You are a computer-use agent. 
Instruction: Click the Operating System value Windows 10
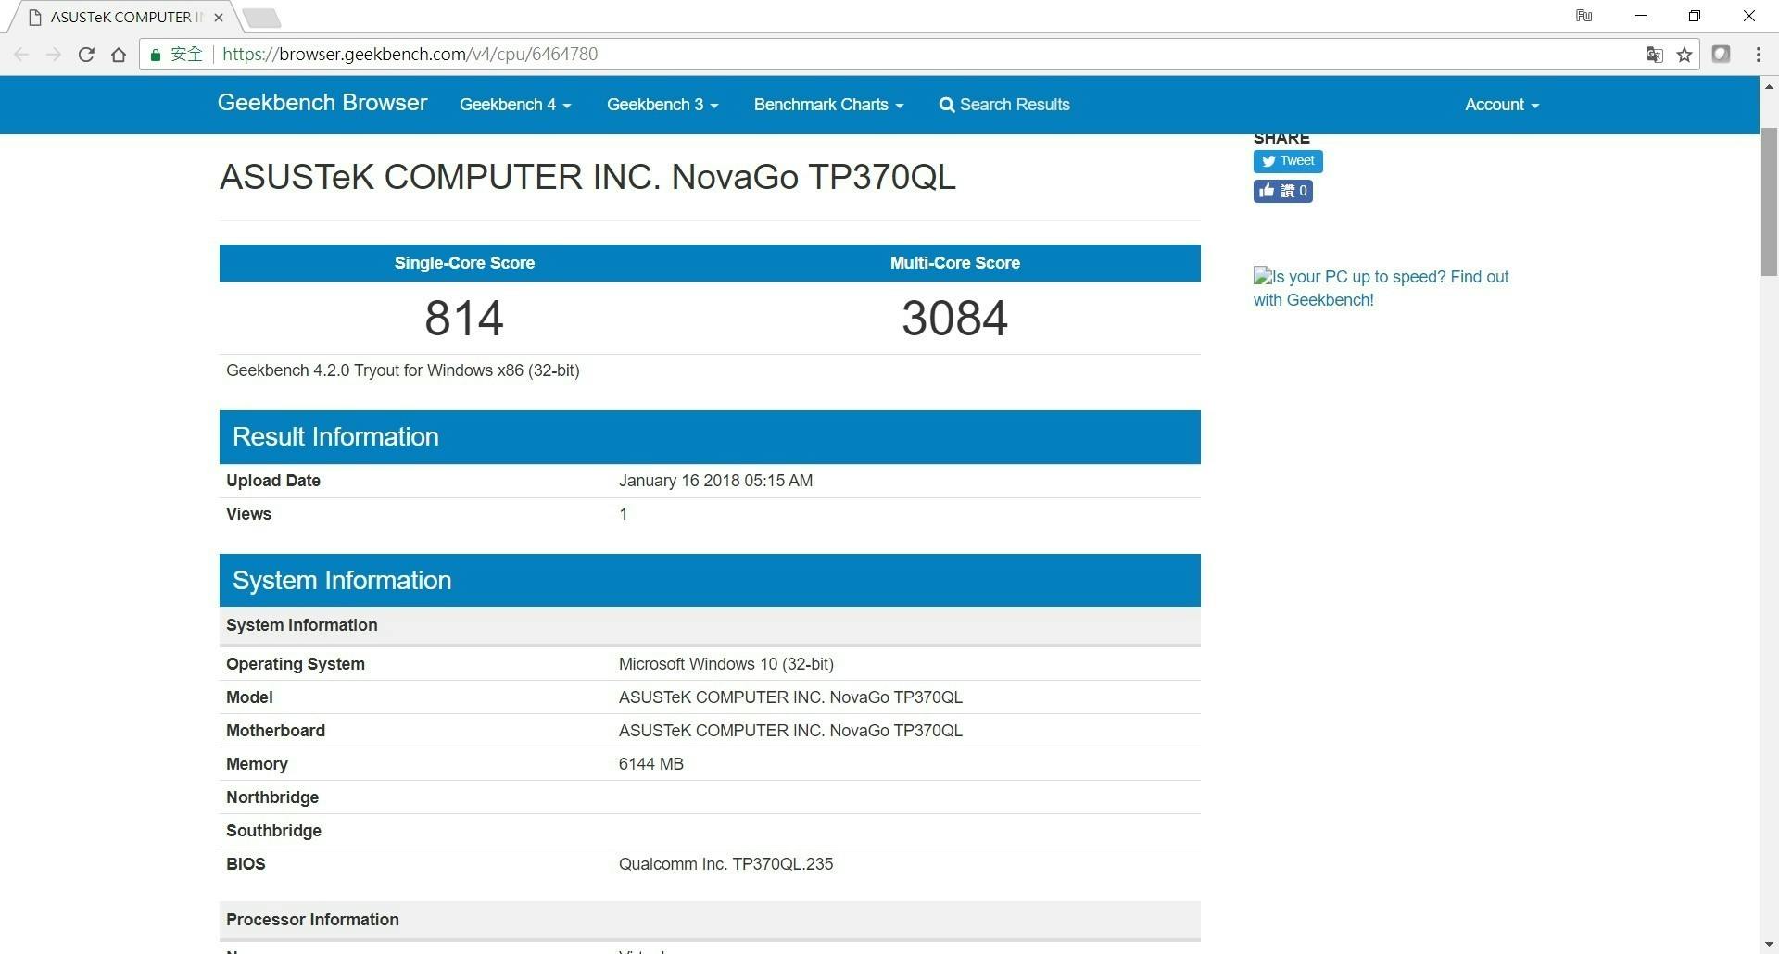tap(726, 664)
